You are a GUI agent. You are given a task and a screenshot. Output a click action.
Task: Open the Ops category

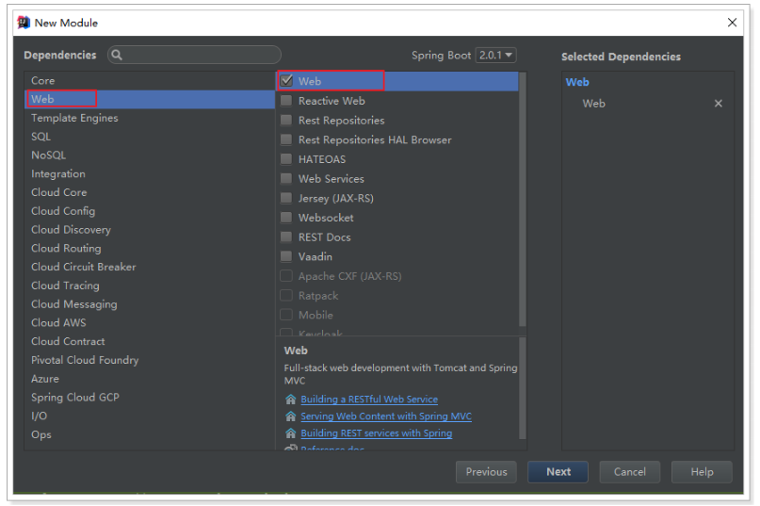tap(150, 434)
